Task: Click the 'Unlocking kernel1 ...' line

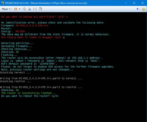Action: point(15,72)
